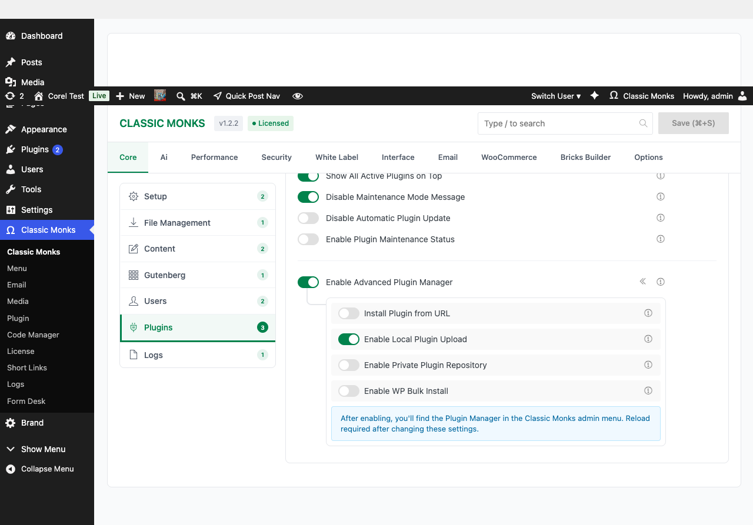The height and width of the screenshot is (525, 753).
Task: Expand the Show Menu chevron
Action: point(11,449)
